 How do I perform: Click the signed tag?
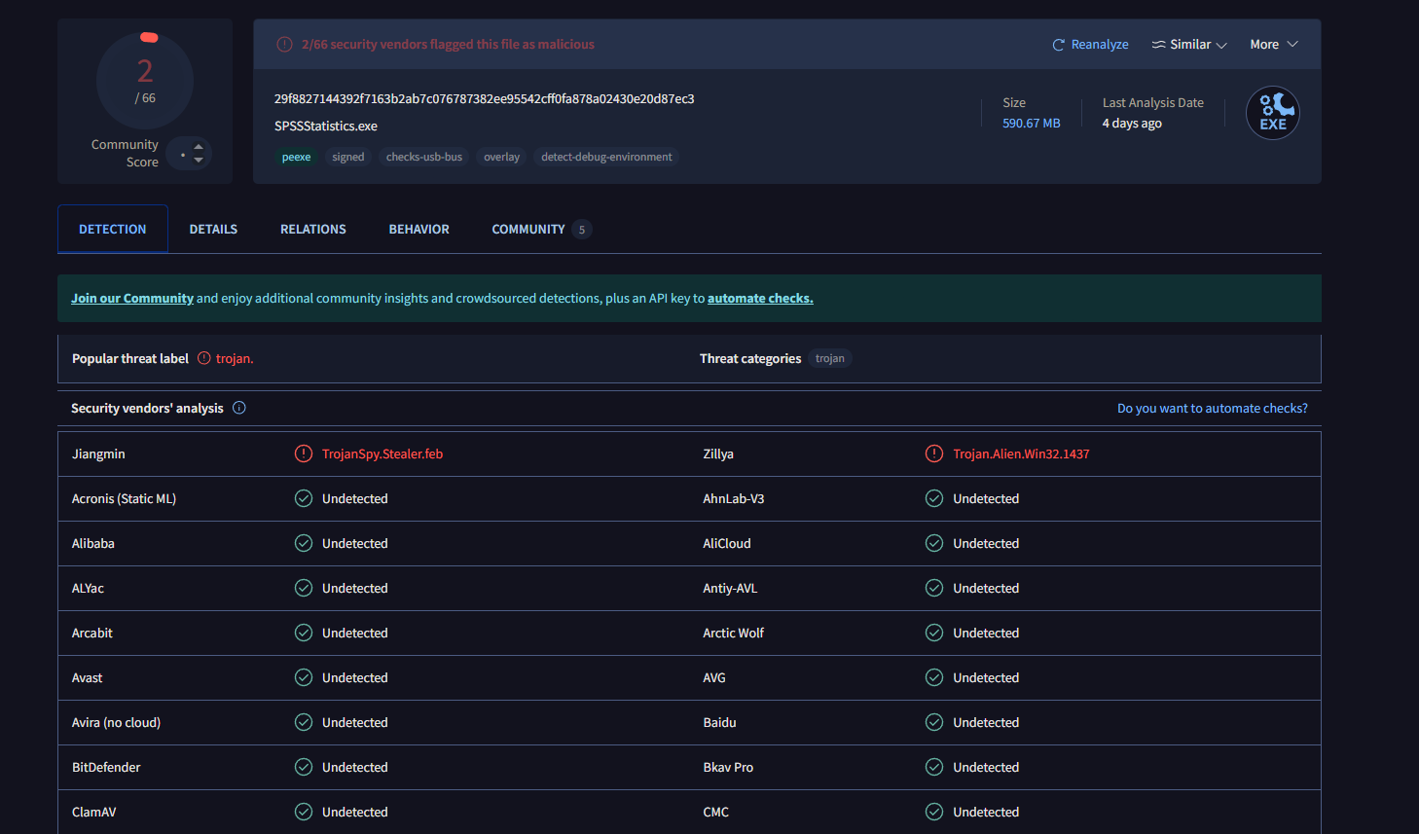click(x=348, y=157)
